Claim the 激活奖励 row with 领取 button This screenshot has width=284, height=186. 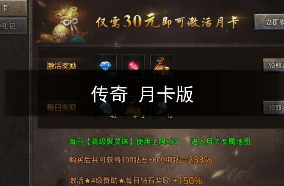(x=273, y=65)
